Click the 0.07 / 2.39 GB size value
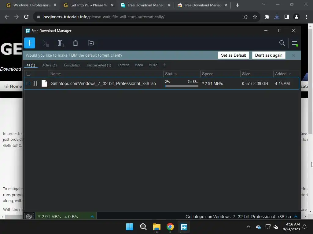 pos(255,83)
